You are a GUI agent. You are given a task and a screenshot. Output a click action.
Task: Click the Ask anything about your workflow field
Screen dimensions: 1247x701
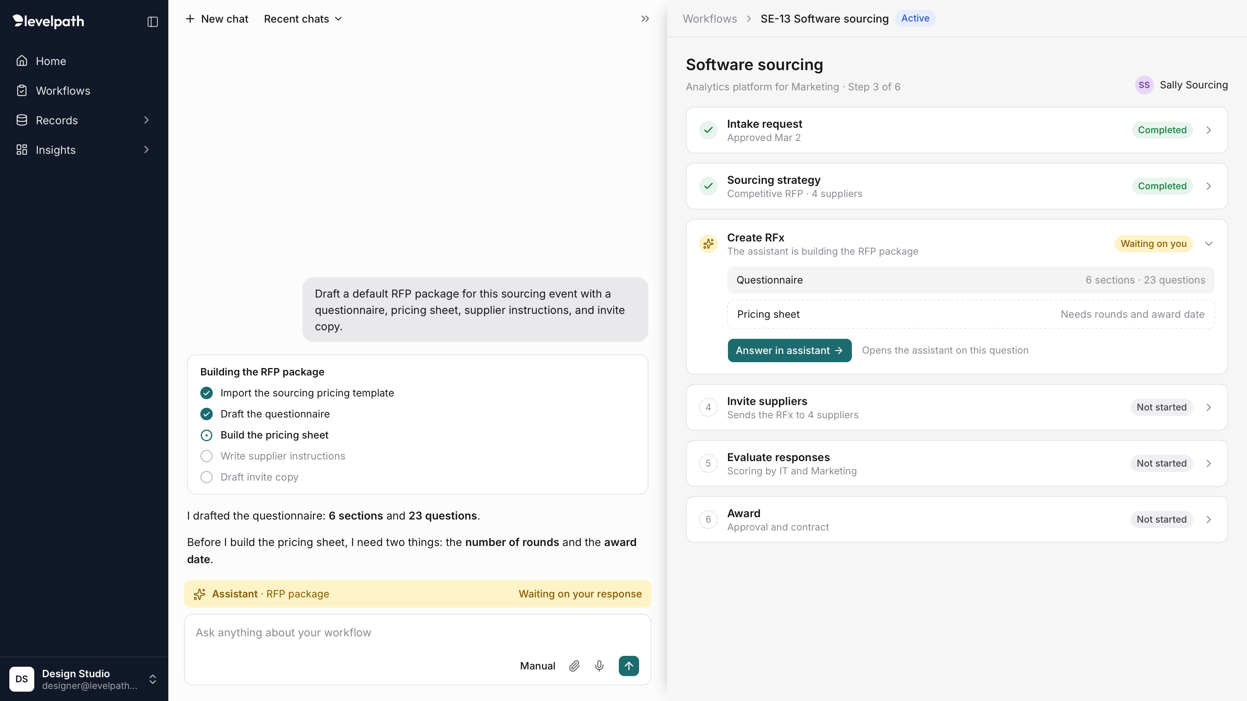[x=417, y=633]
